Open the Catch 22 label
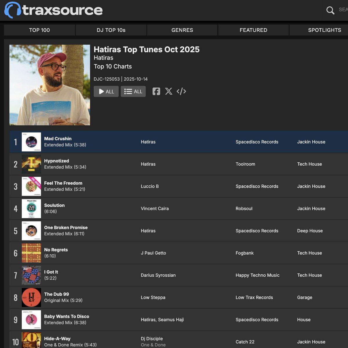348x348 pixels. point(245,342)
